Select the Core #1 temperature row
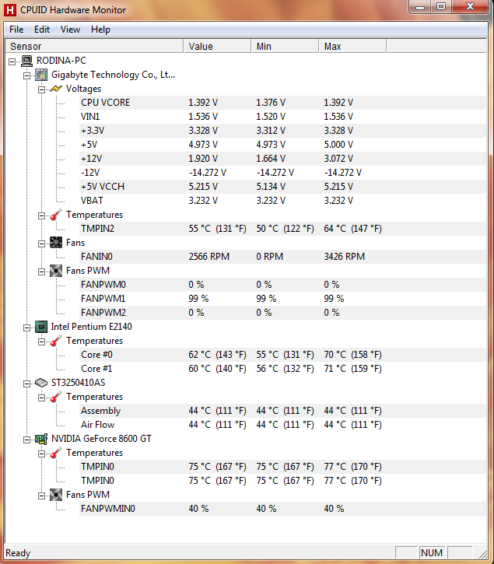The height and width of the screenshot is (564, 494). pos(283,369)
